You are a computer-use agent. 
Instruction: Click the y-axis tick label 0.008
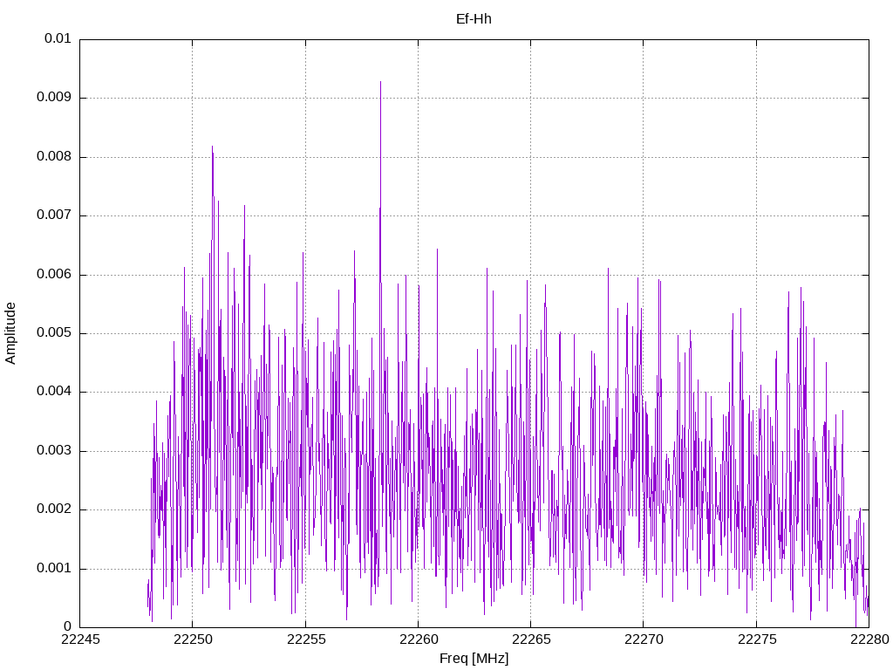coord(54,157)
